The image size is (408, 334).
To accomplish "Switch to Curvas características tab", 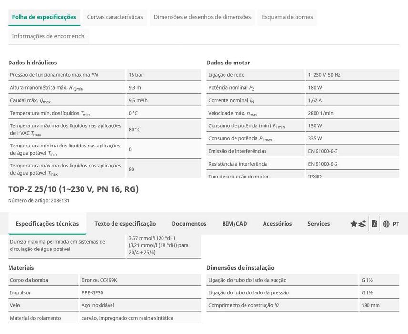I will coord(115,17).
